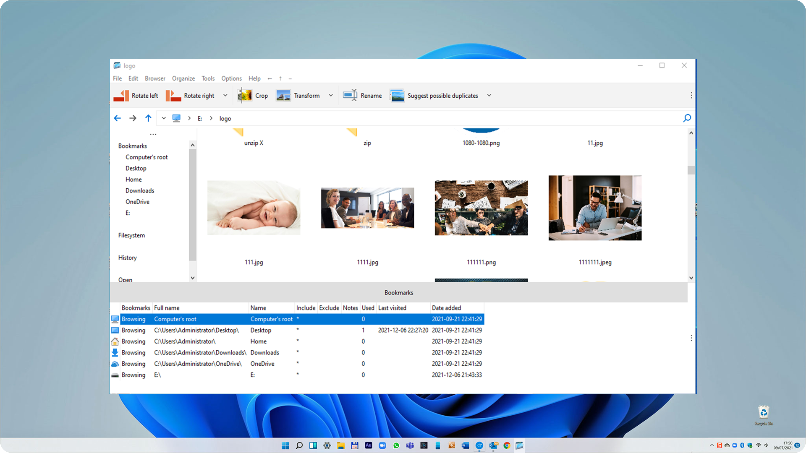The image size is (806, 453).
Task: Open the Transform tool
Action: coord(283,96)
